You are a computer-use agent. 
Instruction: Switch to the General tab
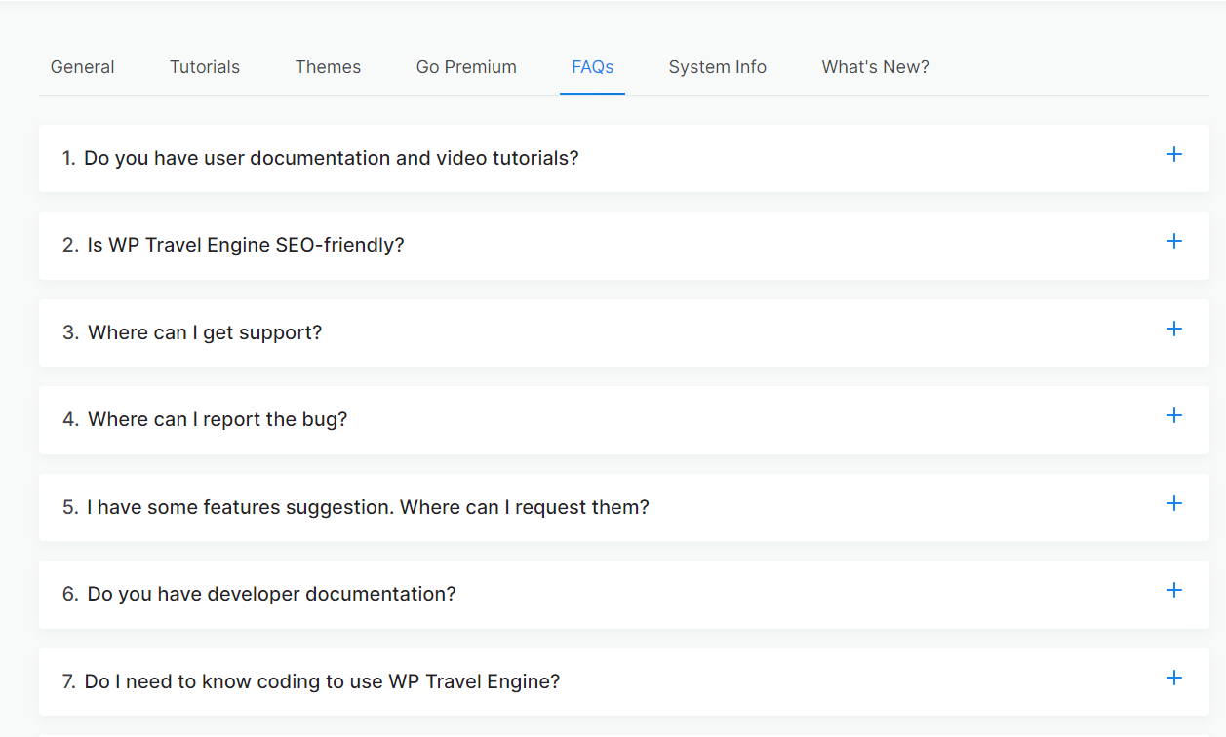83,67
